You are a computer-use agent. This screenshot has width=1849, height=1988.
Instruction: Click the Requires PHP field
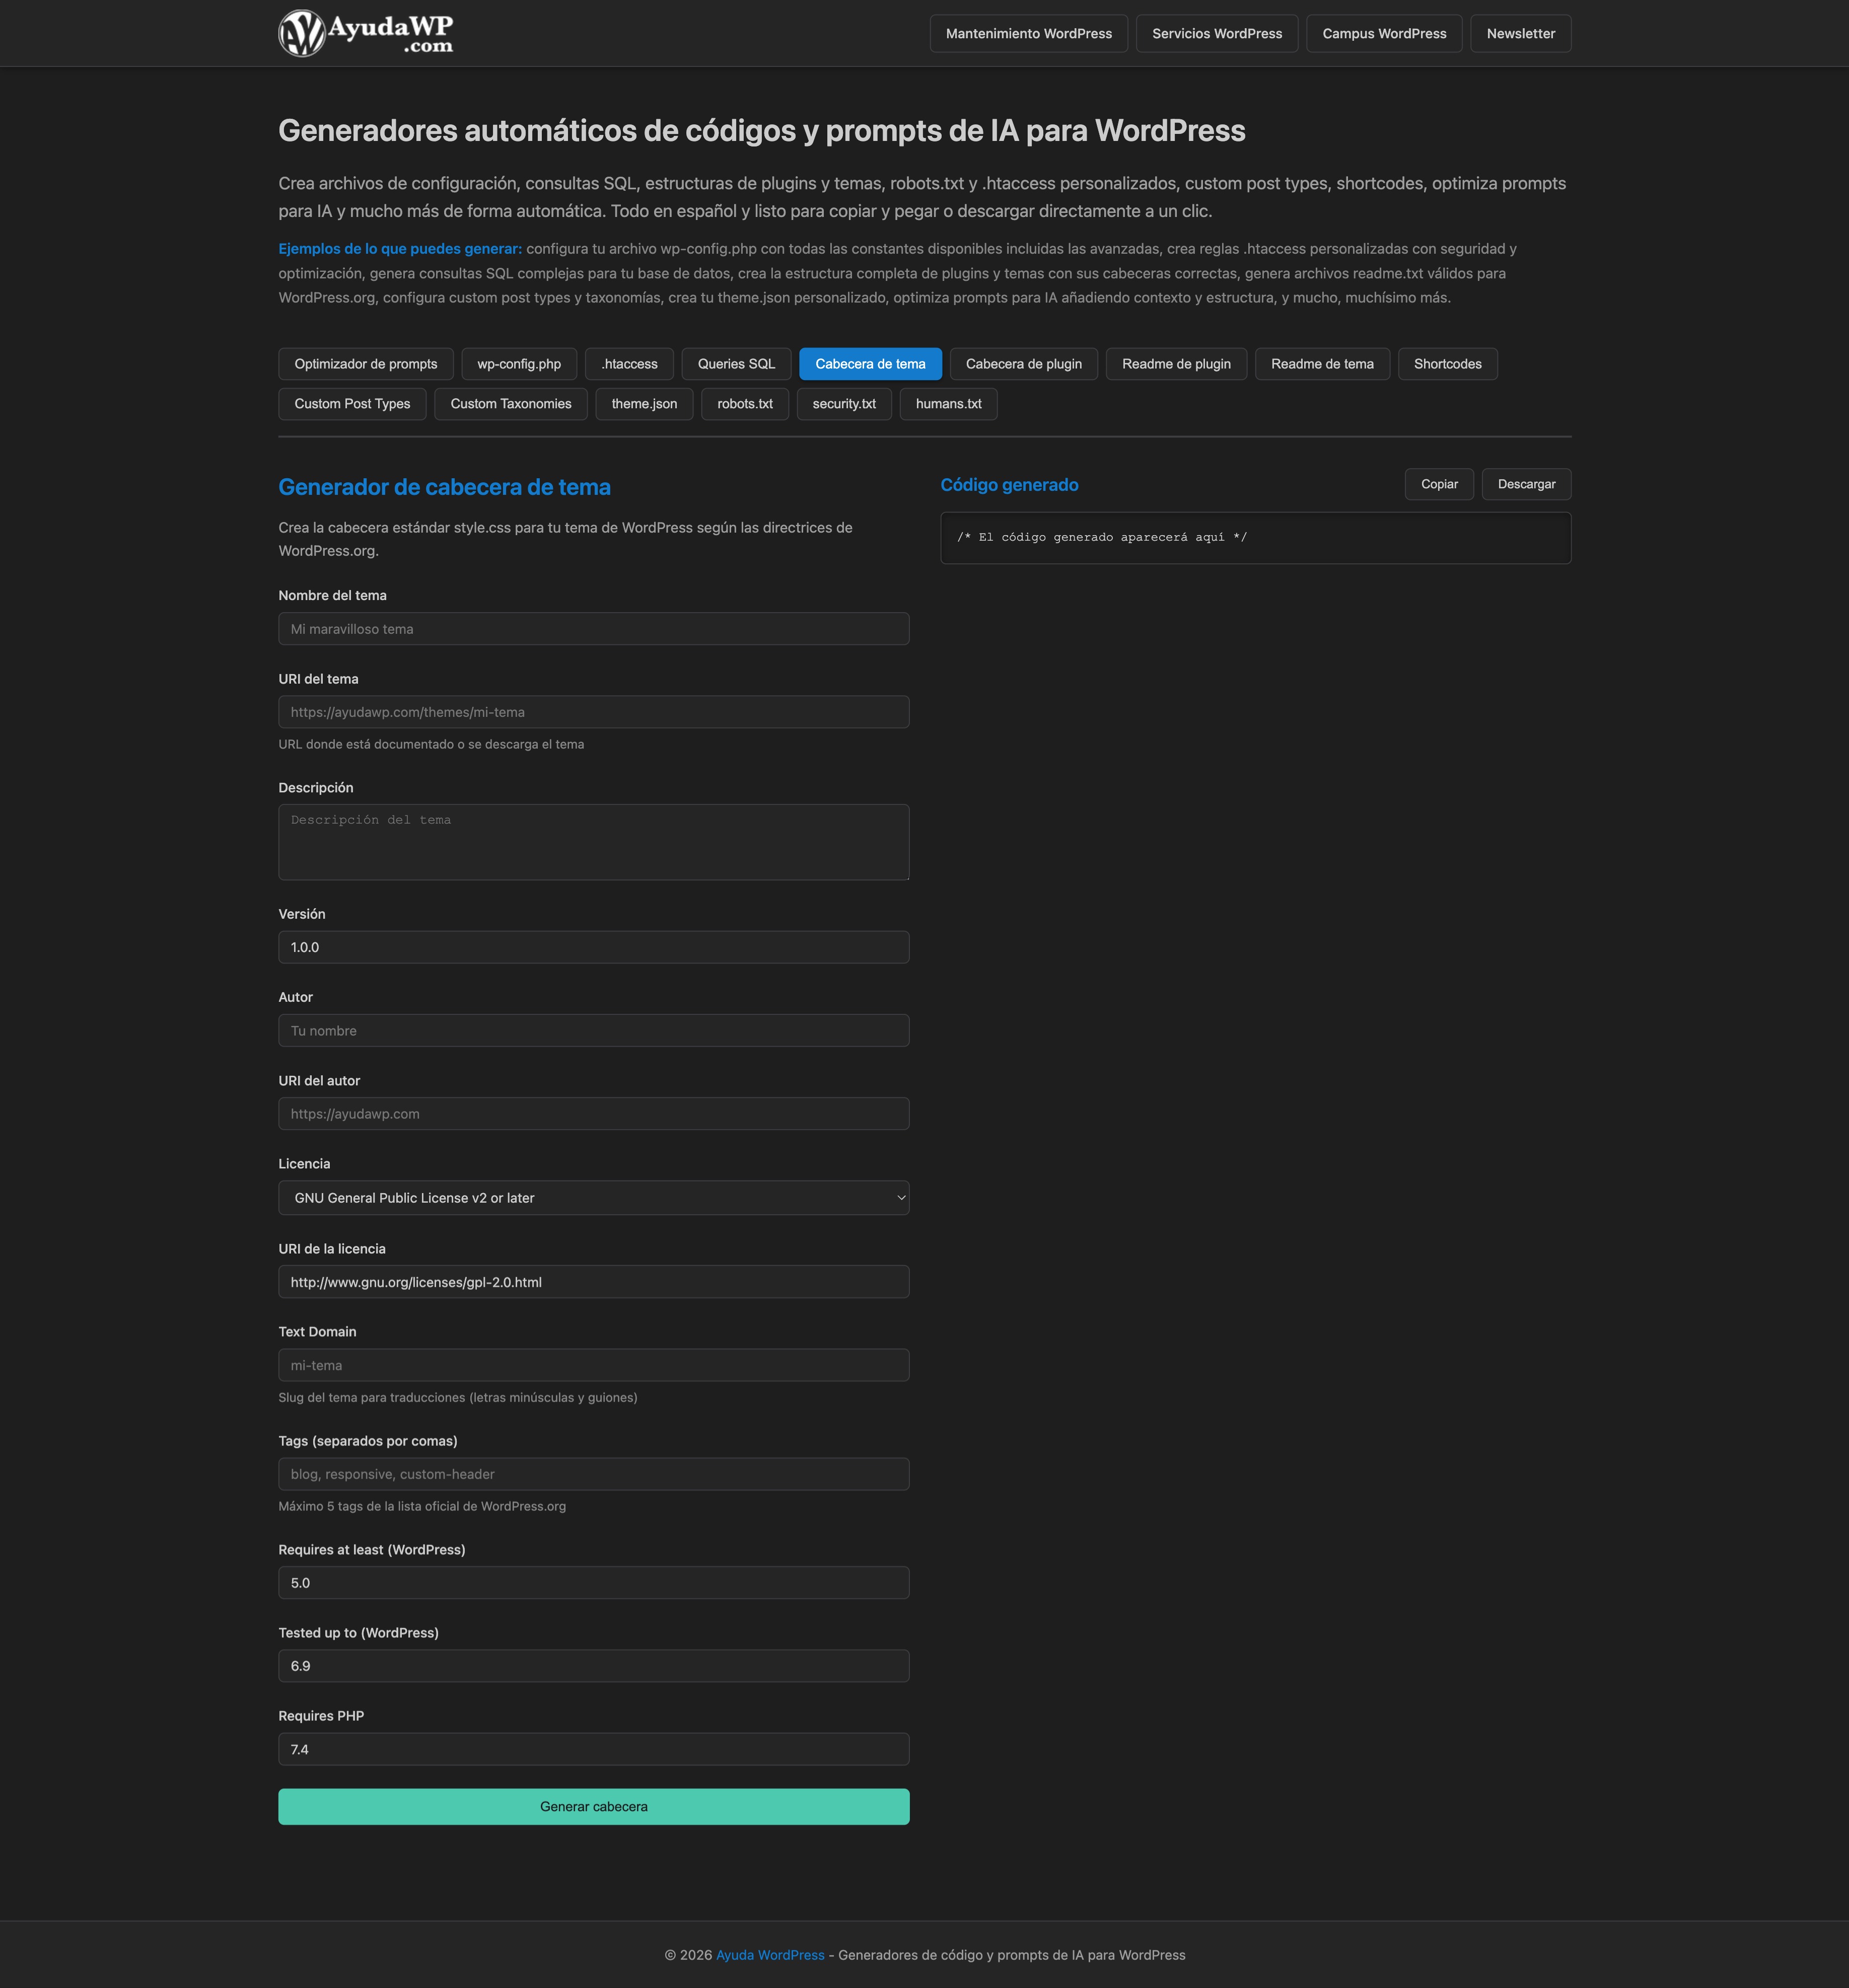pos(593,1749)
